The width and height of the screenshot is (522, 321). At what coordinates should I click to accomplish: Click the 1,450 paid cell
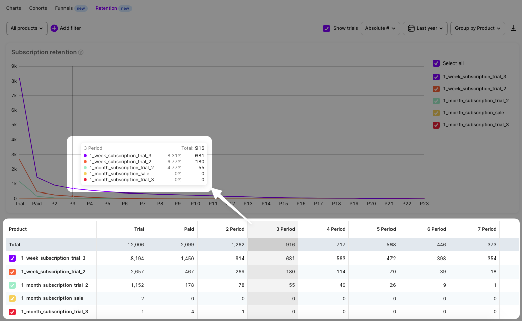tap(188, 258)
